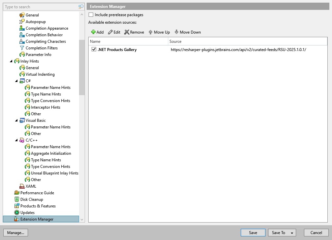Toggle the search filter icon
The height and width of the screenshot is (240, 332).
[81, 7]
